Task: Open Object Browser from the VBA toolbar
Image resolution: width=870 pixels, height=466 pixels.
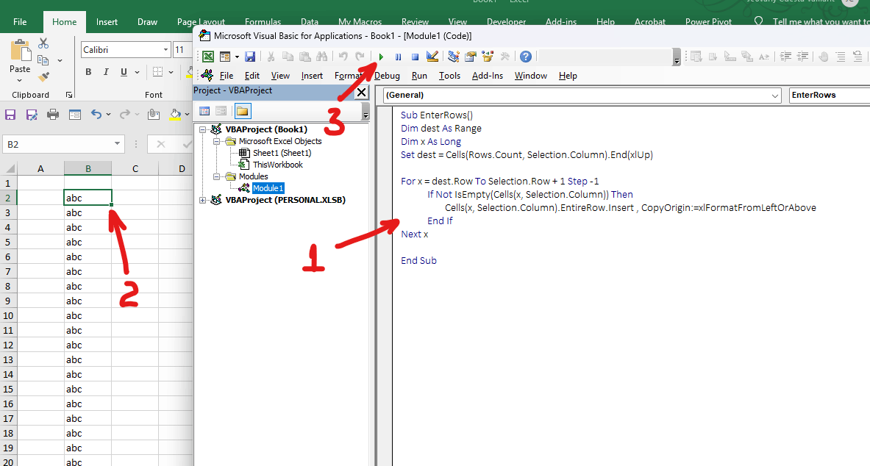Action: coord(488,56)
